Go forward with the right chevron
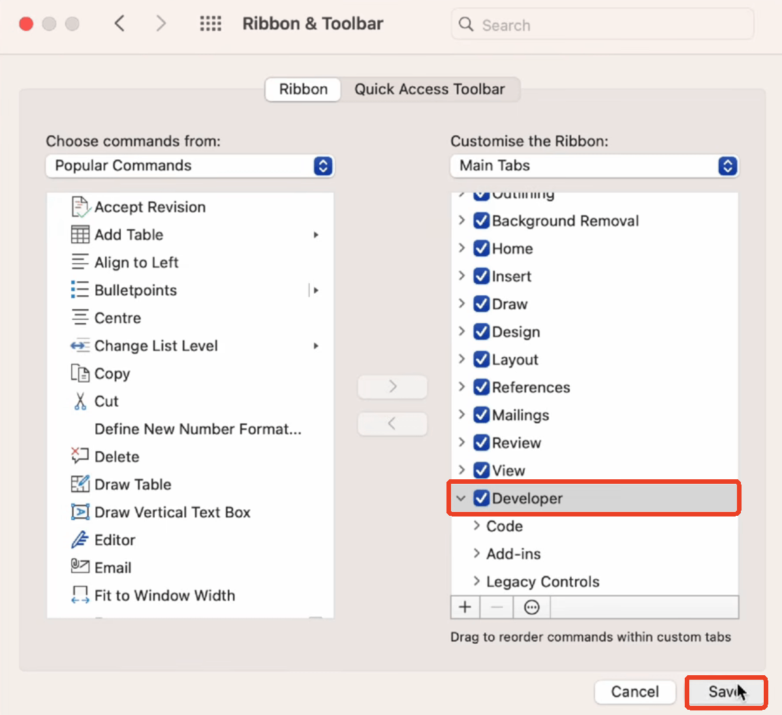Image resolution: width=782 pixels, height=715 pixels. [160, 24]
